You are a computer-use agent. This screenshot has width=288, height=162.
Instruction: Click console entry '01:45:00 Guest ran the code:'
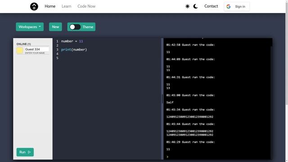tap(190, 95)
